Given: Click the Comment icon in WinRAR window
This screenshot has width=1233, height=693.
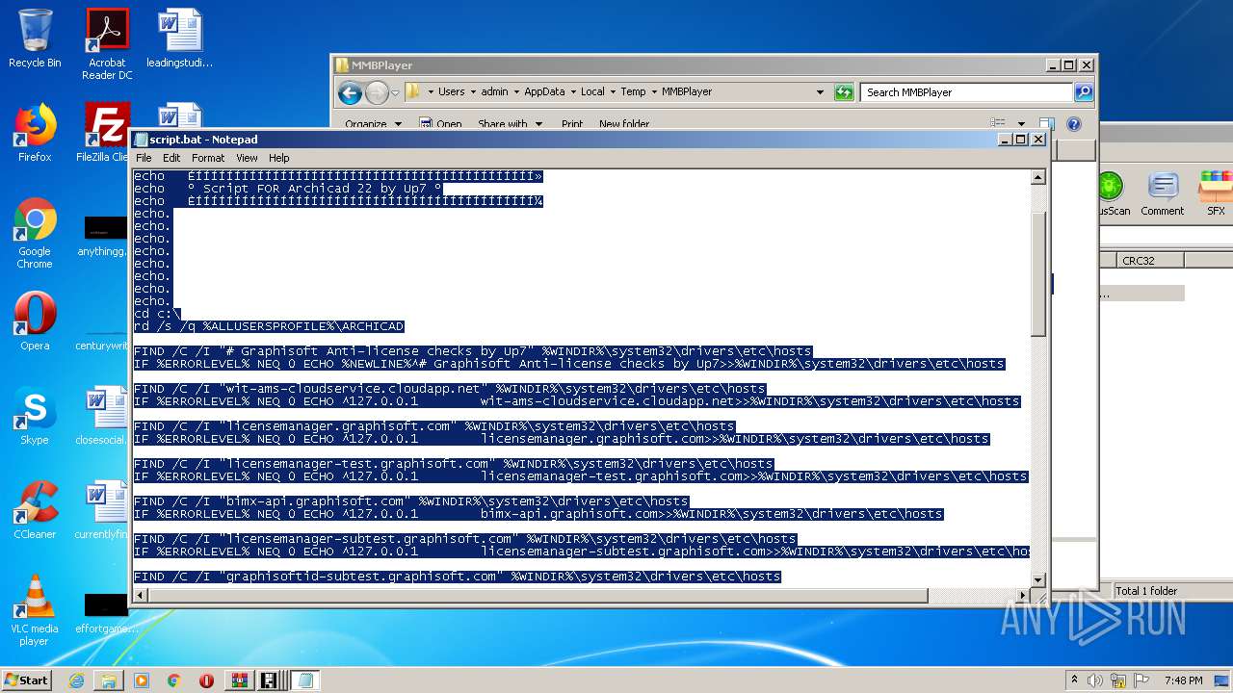Looking at the screenshot, I should point(1162,193).
